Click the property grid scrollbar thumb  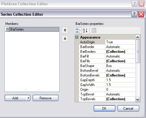(138, 51)
